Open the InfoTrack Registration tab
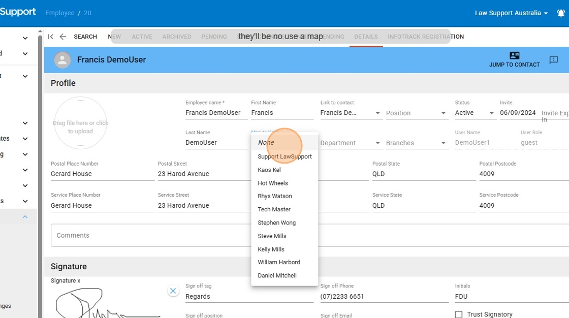Viewport: 569px width, 318px height. (426, 37)
